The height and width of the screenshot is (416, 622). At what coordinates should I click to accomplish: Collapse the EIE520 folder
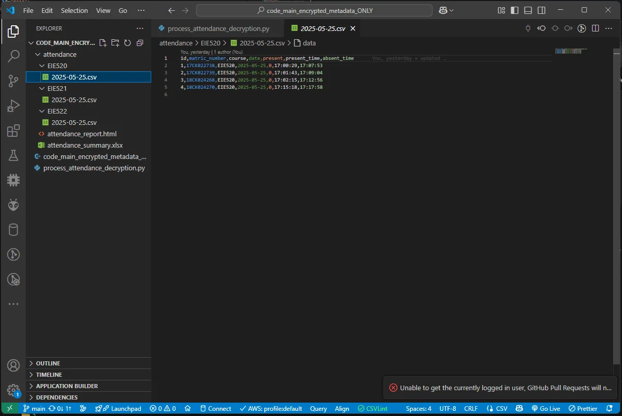click(x=57, y=66)
